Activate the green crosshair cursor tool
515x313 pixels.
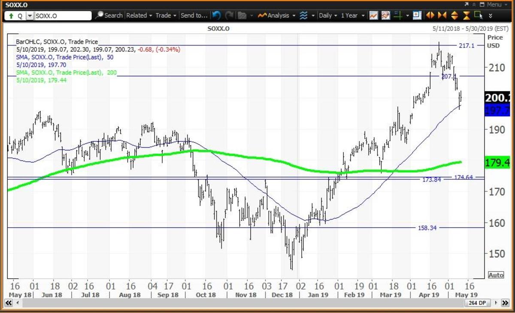397,15
